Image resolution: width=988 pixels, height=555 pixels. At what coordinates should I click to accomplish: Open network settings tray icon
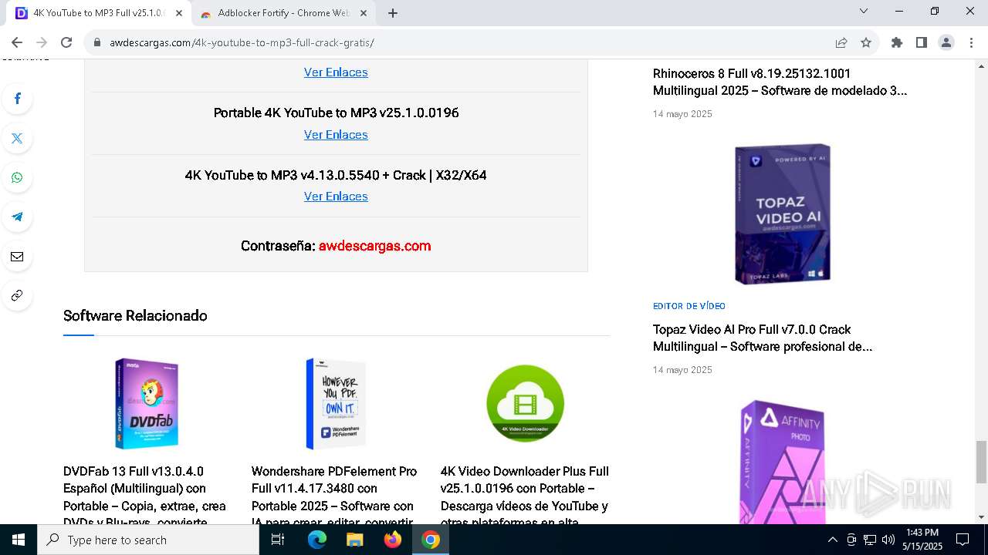(870, 540)
